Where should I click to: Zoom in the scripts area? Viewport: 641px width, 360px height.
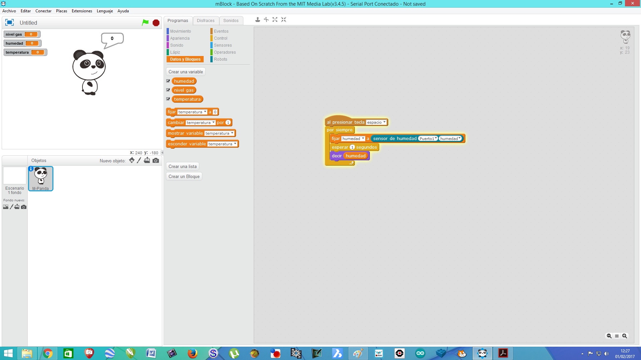tap(625, 336)
